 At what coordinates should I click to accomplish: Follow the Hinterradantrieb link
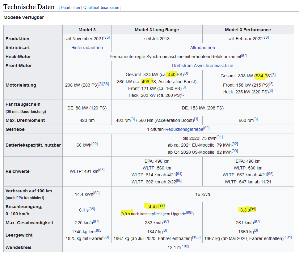87,48
